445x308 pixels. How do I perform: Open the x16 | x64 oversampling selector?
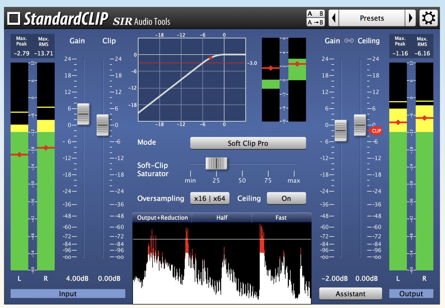[x=210, y=198]
